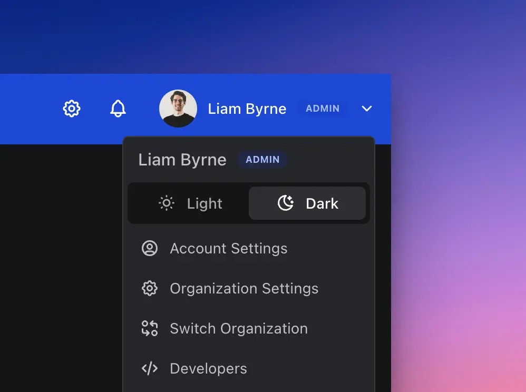
Task: Select the Dark theme option
Action: pos(307,203)
